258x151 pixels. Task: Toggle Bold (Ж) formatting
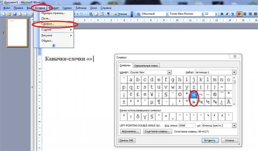click(222, 14)
